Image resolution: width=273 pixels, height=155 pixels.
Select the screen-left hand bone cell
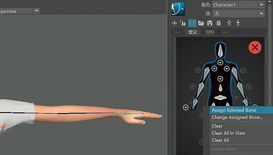click(195, 103)
